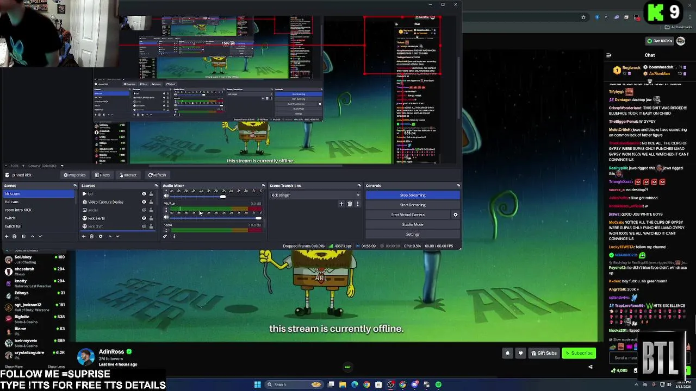Image resolution: width=696 pixels, height=391 pixels.
Task: Collapse the Kick chat panel arrow
Action: tap(608, 55)
